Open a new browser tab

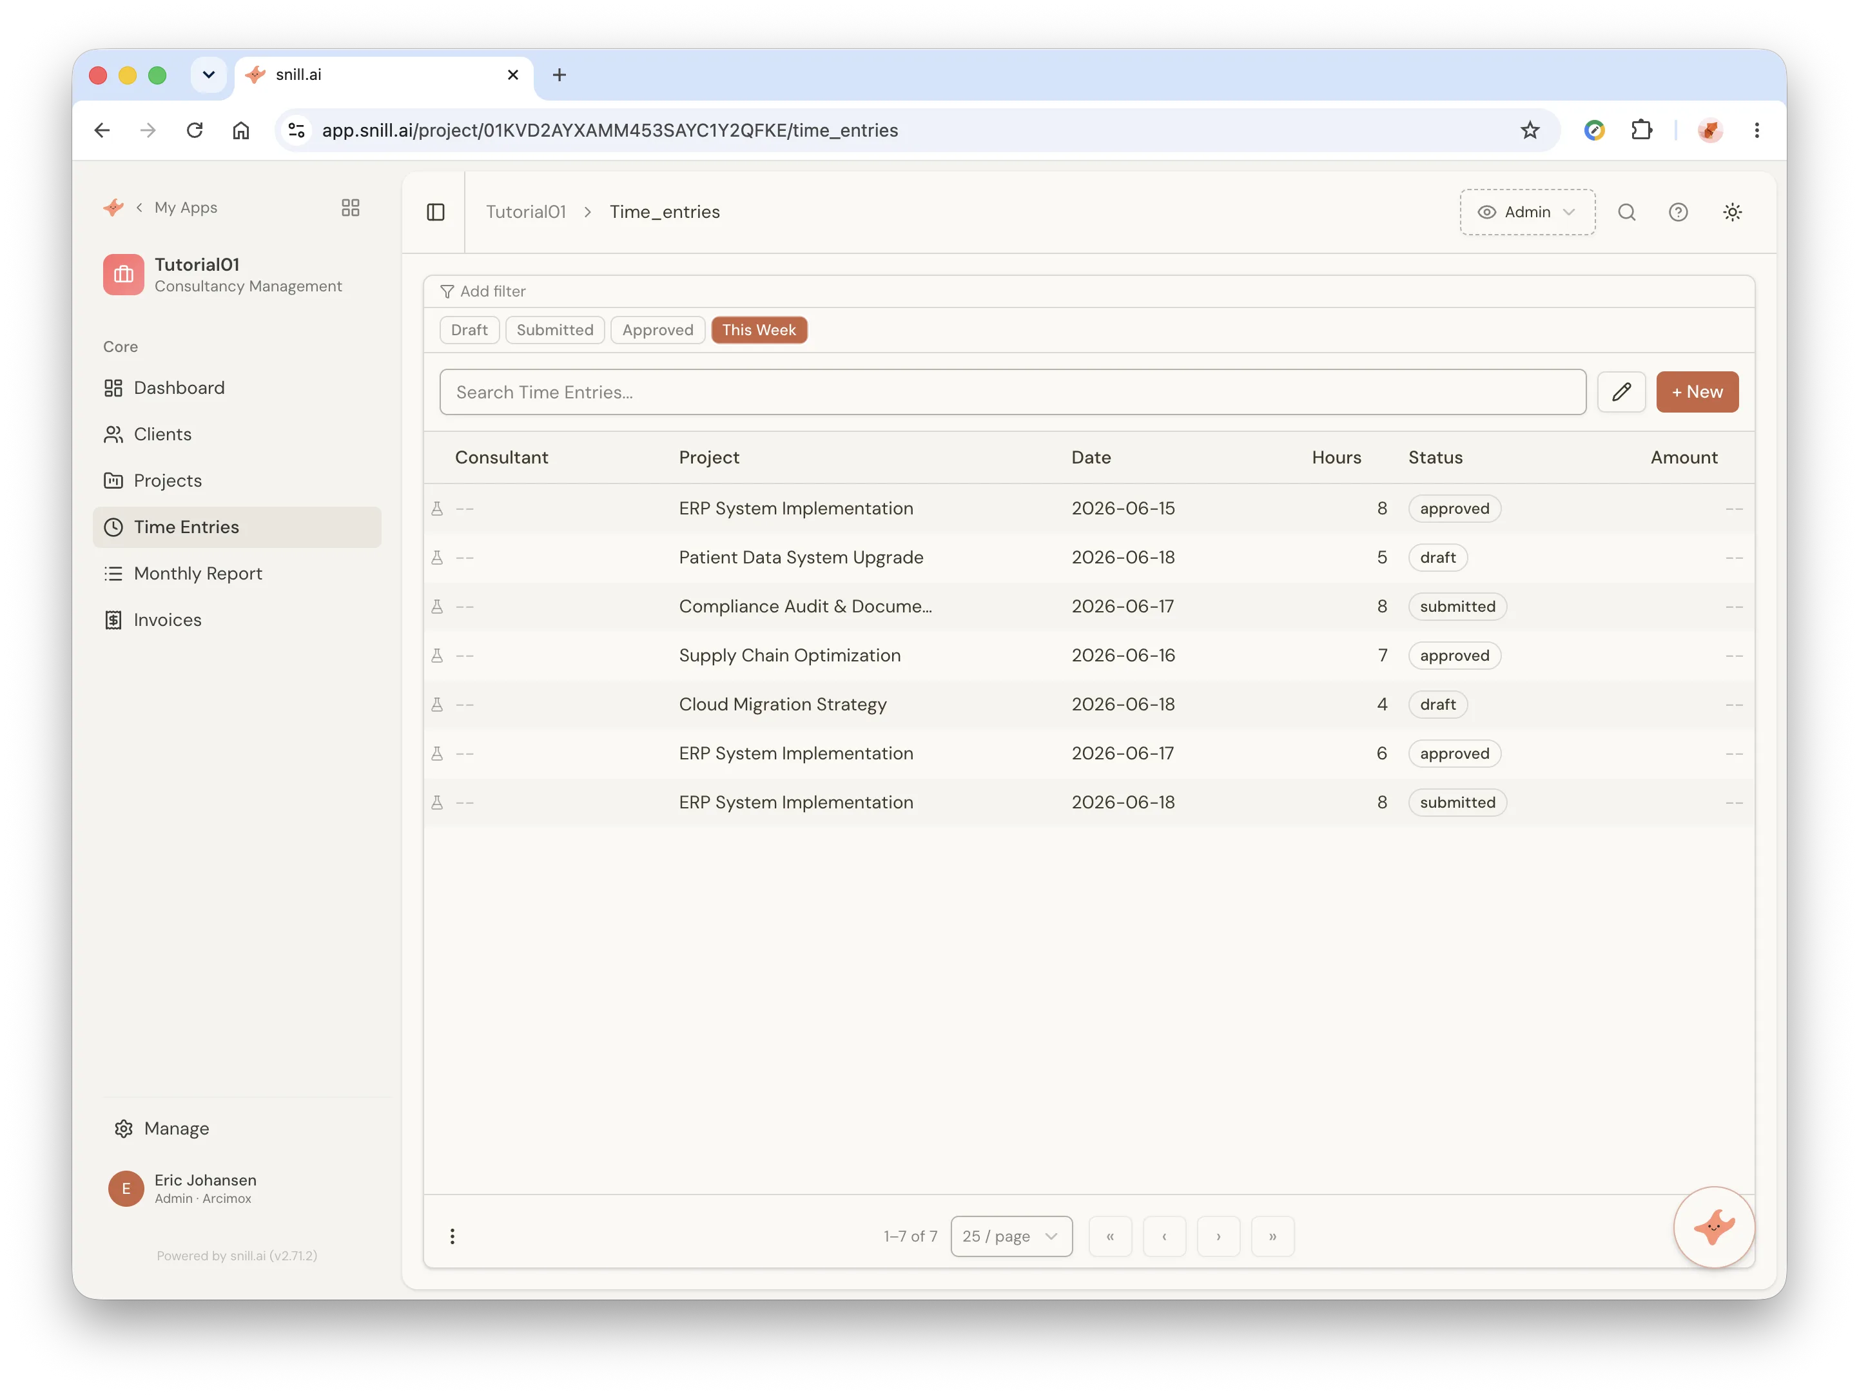[x=559, y=75]
